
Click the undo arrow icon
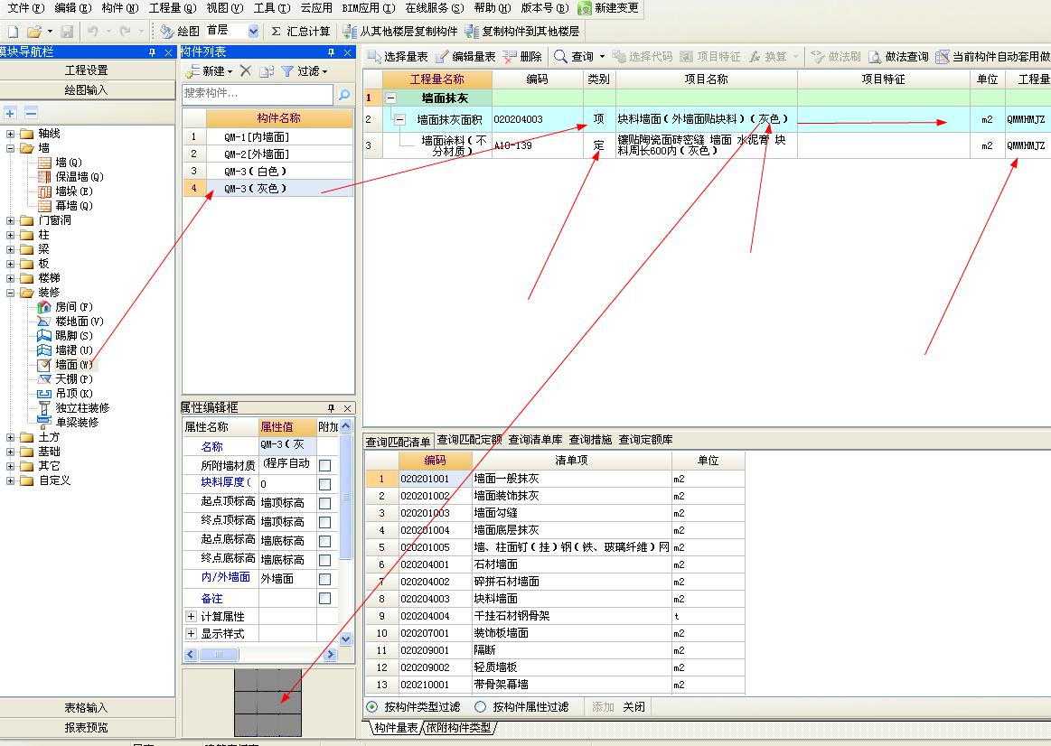click(x=92, y=32)
